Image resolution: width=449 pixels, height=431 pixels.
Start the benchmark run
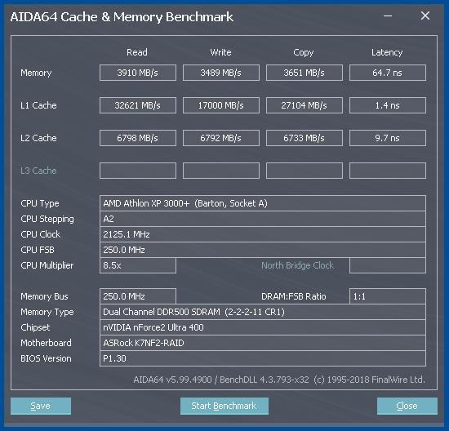click(x=224, y=406)
